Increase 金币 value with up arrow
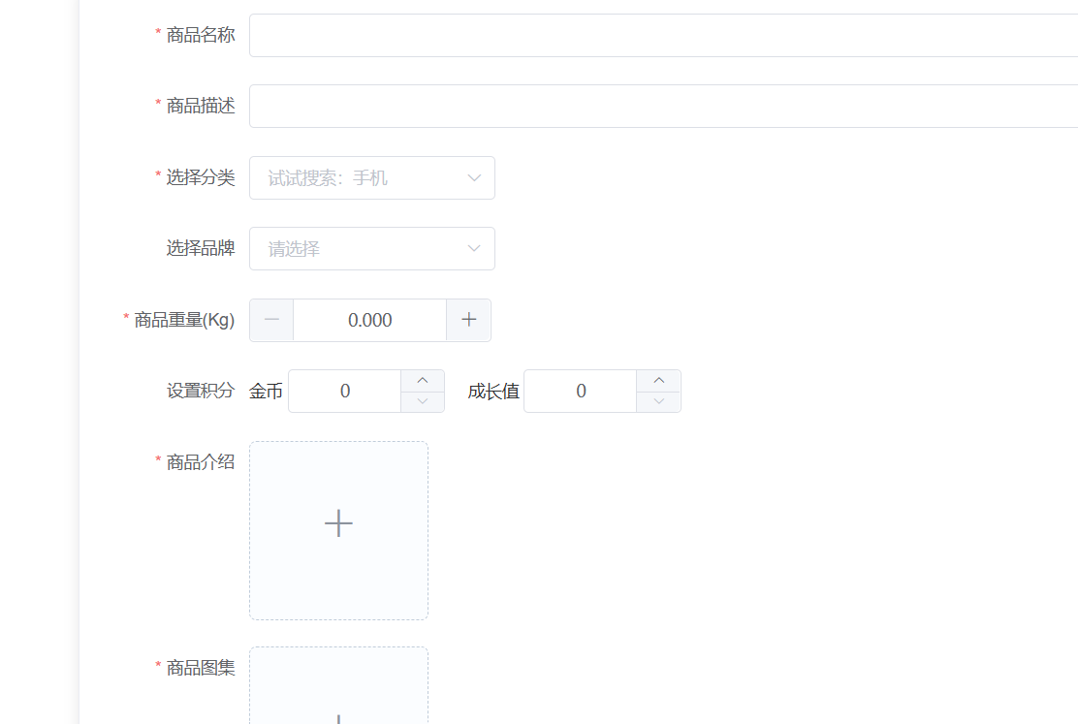This screenshot has height=724, width=1078. (x=423, y=381)
